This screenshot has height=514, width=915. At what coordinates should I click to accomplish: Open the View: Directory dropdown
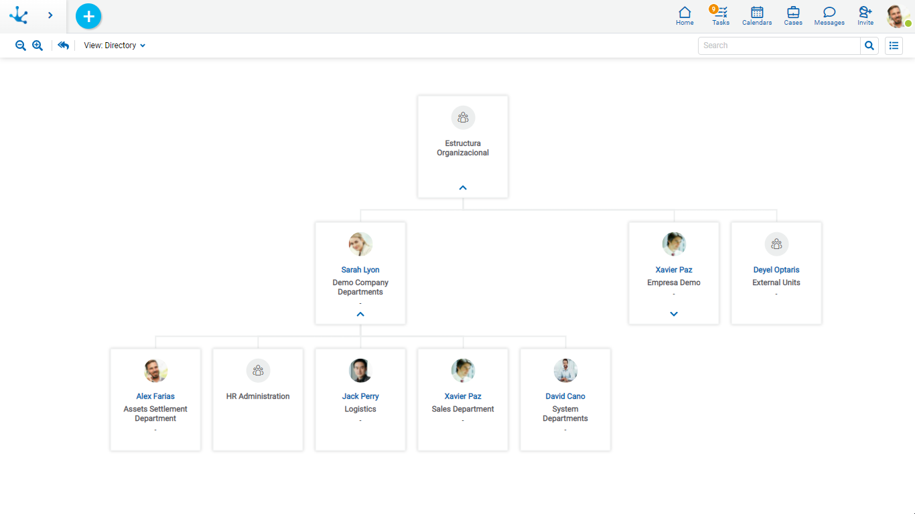pos(114,45)
